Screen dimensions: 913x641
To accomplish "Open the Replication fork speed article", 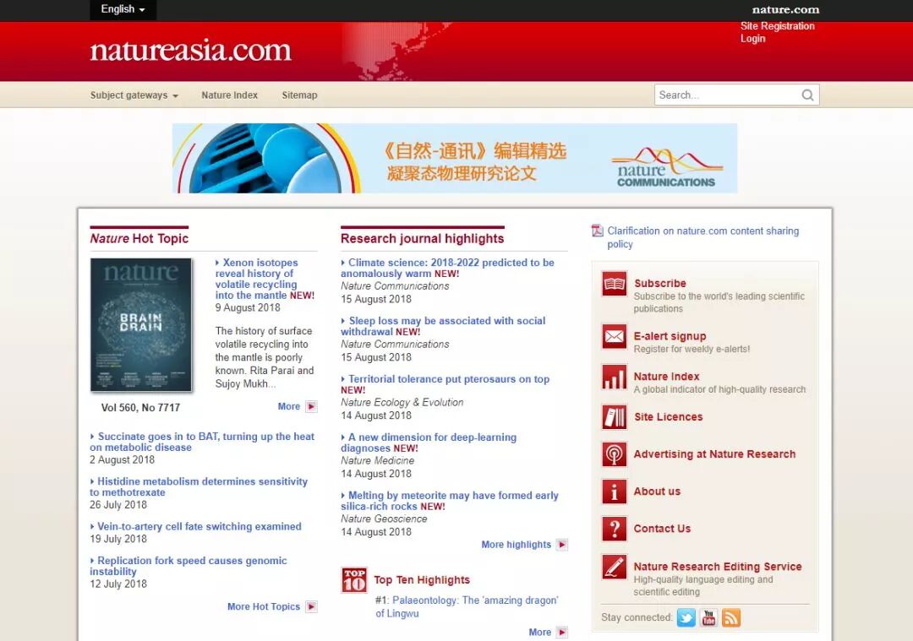I will 188,566.
